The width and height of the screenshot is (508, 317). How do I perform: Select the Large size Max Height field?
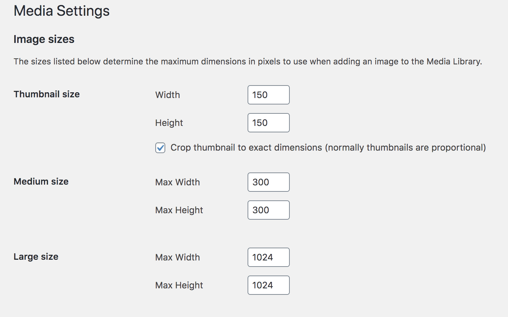click(268, 285)
